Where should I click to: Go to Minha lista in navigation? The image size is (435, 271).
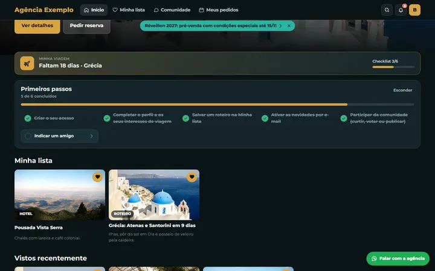tap(129, 10)
